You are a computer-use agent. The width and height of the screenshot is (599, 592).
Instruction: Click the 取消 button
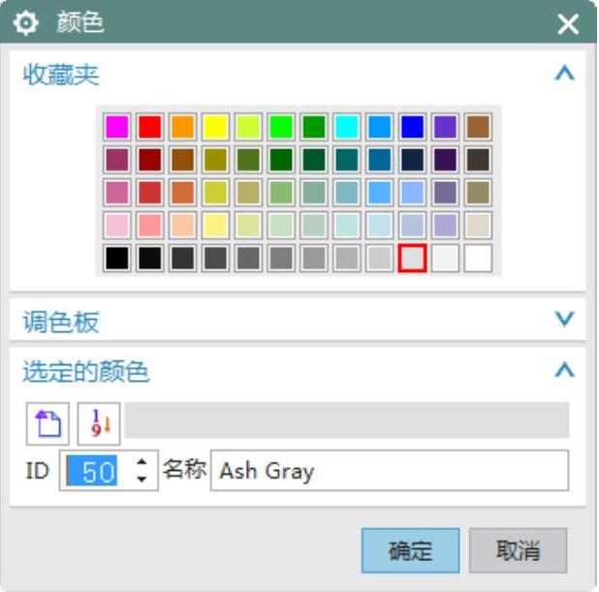[x=518, y=551]
